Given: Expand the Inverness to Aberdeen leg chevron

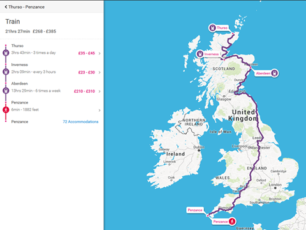Looking at the screenshot, I should pyautogui.click(x=99, y=72).
